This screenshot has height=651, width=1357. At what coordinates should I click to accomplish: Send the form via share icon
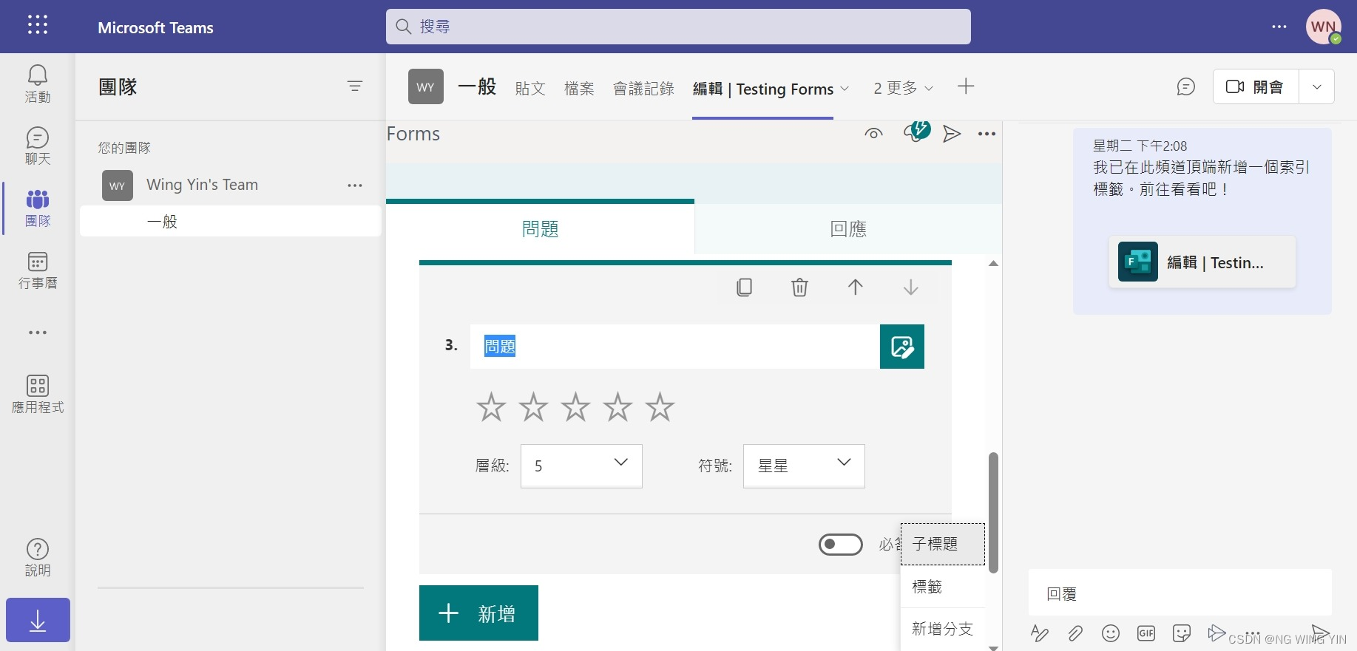952,134
